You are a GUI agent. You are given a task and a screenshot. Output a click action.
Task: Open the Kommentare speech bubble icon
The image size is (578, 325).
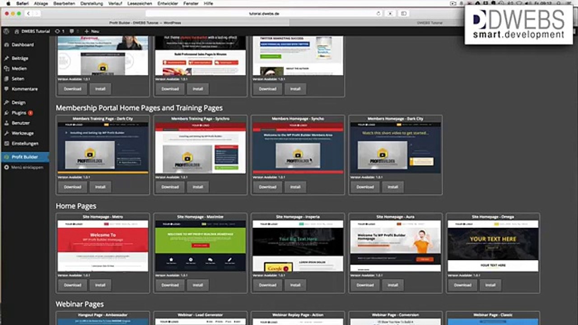pyautogui.click(x=7, y=89)
